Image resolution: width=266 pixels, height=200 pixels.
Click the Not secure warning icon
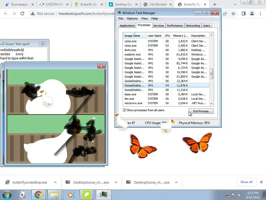(33, 14)
